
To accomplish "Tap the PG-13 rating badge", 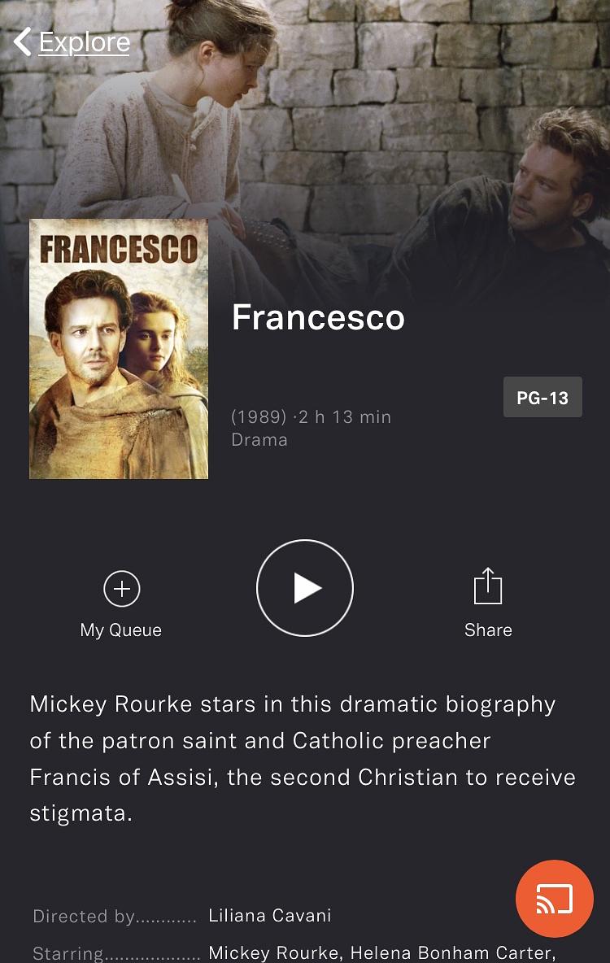I will 542,398.
